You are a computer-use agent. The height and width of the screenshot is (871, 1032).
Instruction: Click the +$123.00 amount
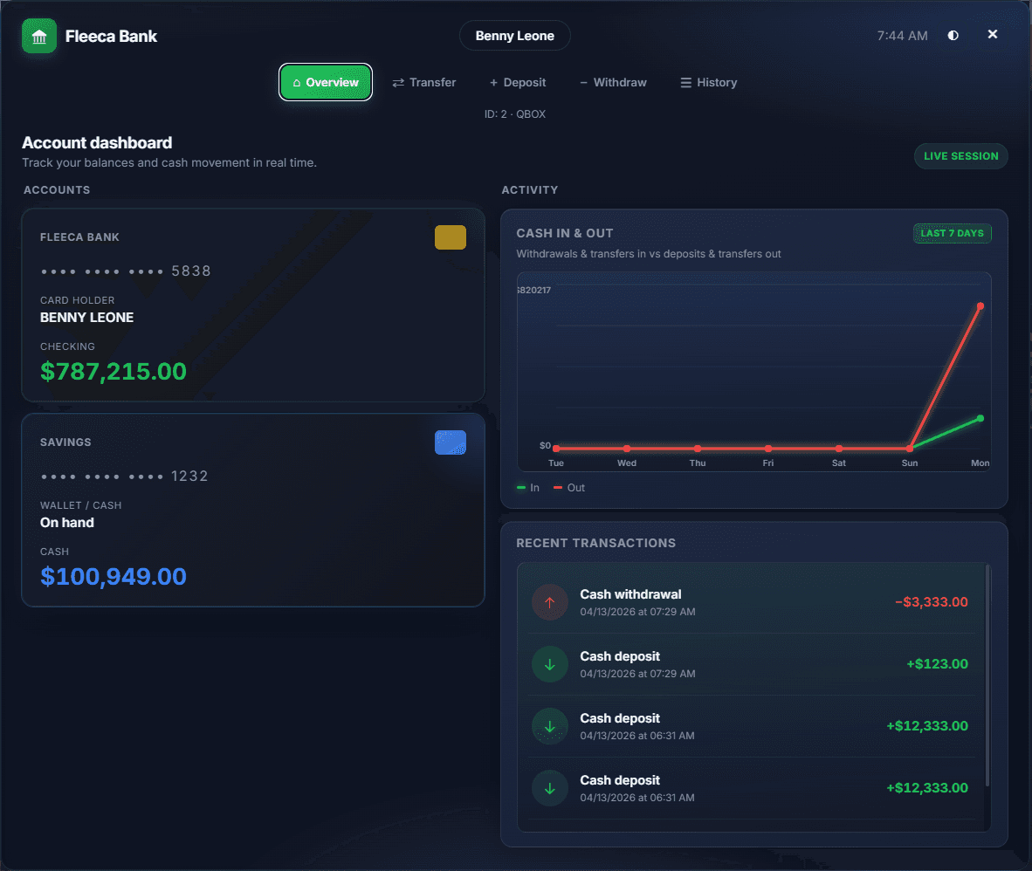point(937,664)
